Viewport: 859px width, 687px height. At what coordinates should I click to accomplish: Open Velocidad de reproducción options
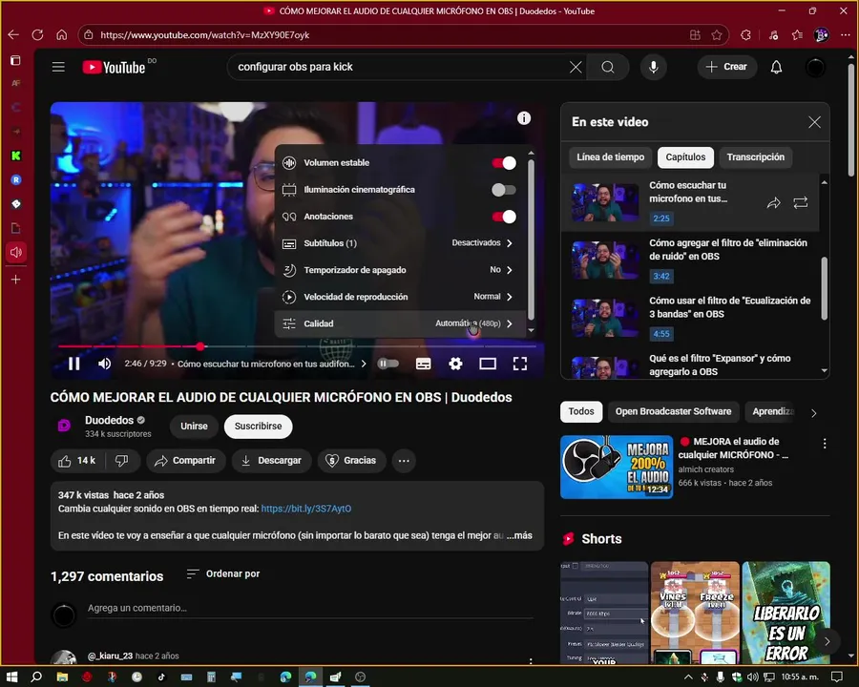coord(399,297)
